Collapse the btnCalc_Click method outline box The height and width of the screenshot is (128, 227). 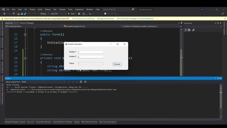(25, 58)
